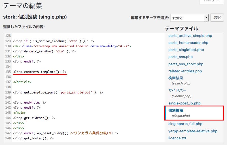Image resolution: width=227 pixels, height=145 pixels.
Task: Open licence.txt theme file
Action: pyautogui.click(x=177, y=138)
